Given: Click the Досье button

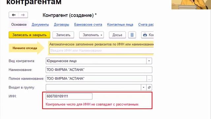Looking at the screenshot, I should [x=117, y=35].
